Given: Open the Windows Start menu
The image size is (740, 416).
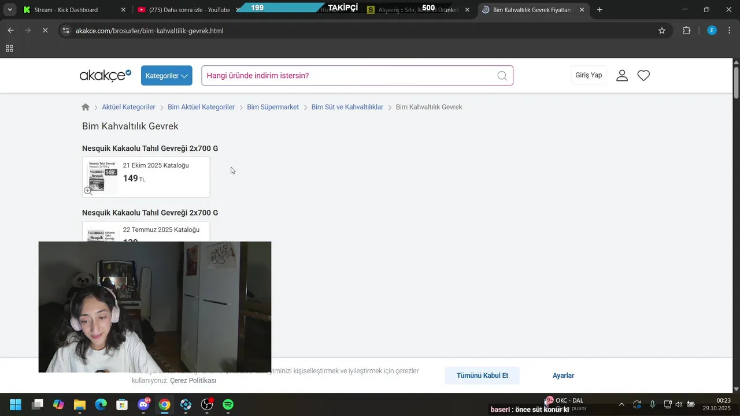Looking at the screenshot, I should tap(16, 404).
